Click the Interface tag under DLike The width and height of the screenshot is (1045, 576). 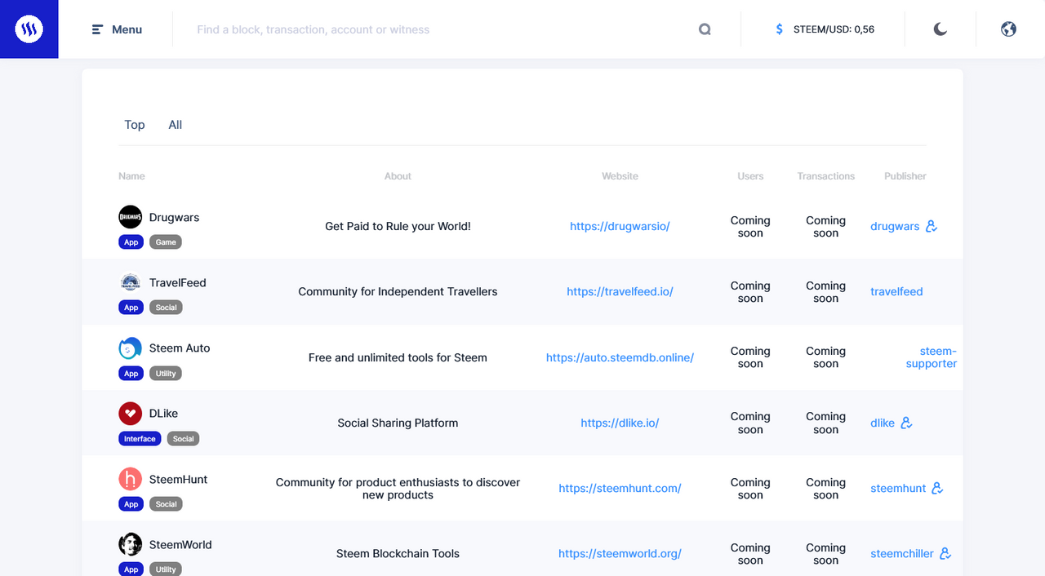tap(140, 439)
